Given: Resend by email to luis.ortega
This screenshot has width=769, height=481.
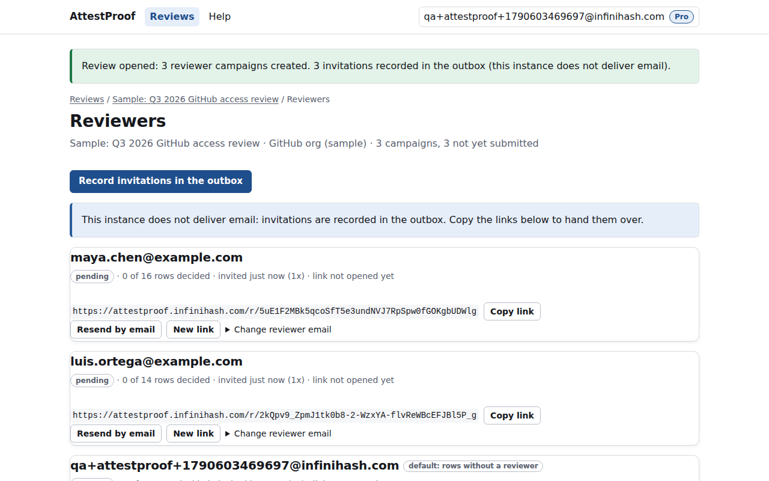Looking at the screenshot, I should coord(116,434).
